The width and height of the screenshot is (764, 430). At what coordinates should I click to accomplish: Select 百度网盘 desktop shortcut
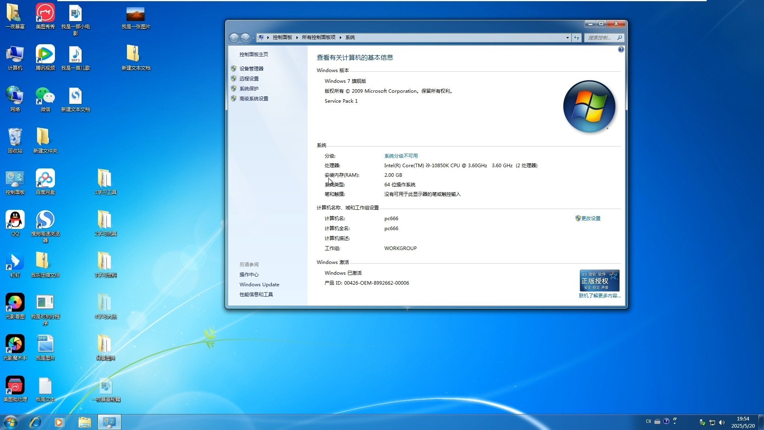[x=45, y=182]
